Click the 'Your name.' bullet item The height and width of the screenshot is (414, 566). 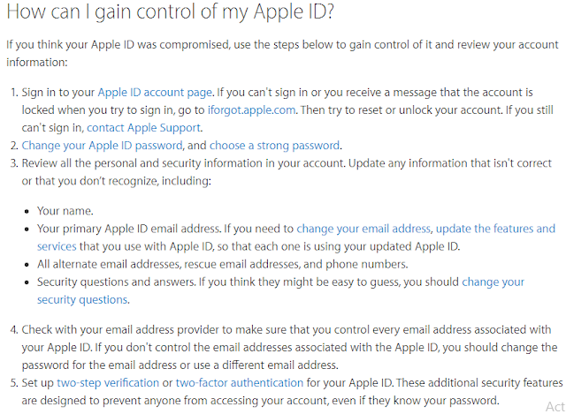click(x=65, y=211)
